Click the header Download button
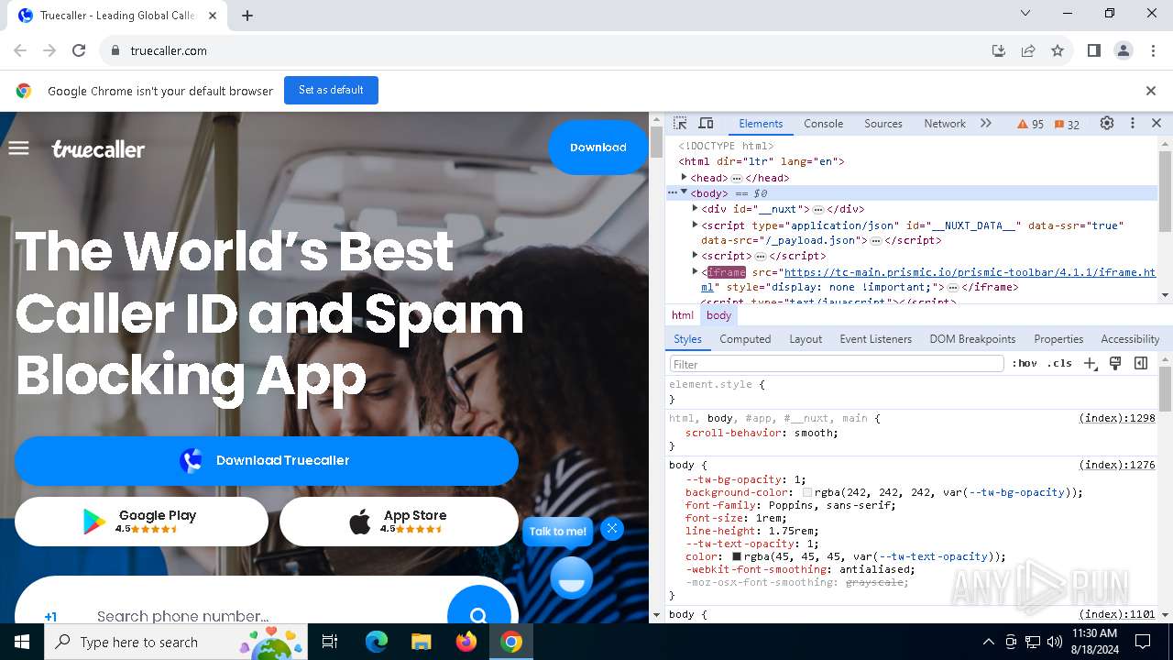 coord(598,148)
